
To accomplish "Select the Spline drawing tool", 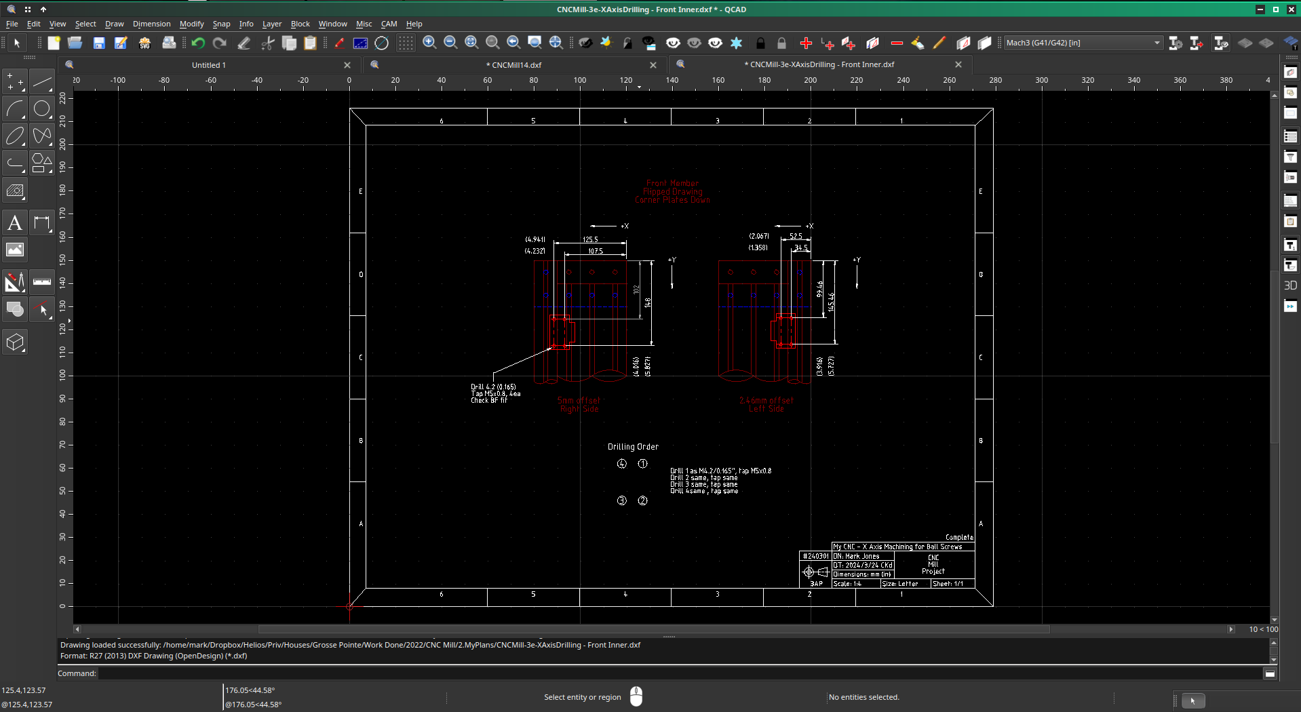I will click(x=42, y=136).
